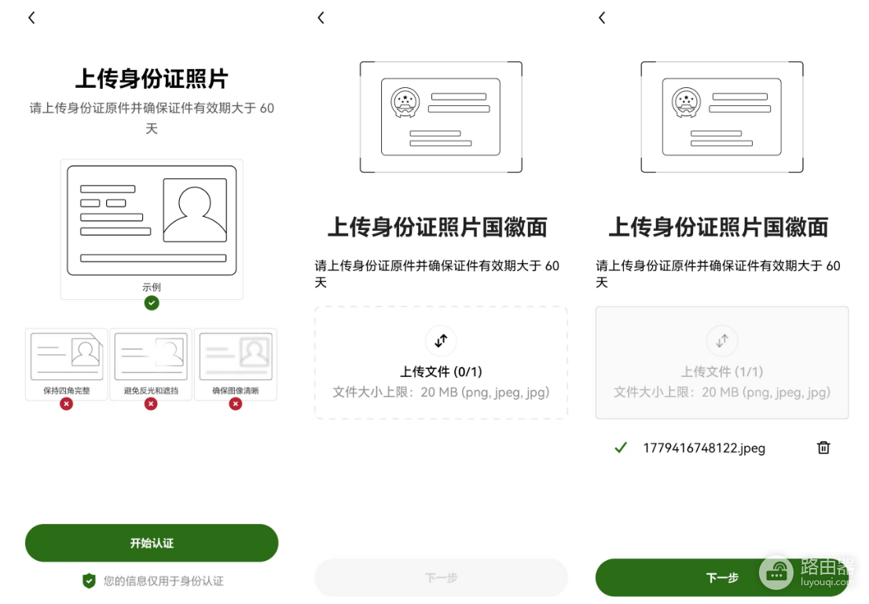
Task: Tap file size limit text in 0/1 upload box
Action: click(x=441, y=392)
